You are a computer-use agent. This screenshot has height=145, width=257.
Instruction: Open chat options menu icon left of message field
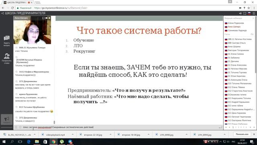click(16, 127)
